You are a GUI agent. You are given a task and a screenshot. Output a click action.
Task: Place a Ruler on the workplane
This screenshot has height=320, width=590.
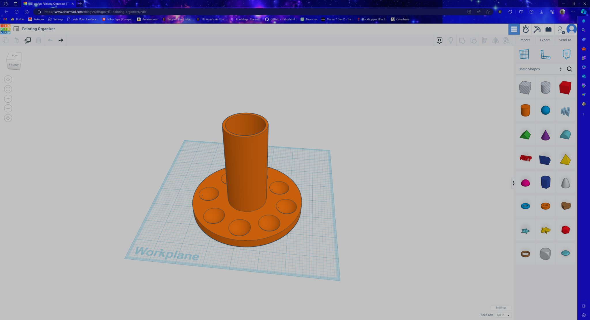pos(545,54)
